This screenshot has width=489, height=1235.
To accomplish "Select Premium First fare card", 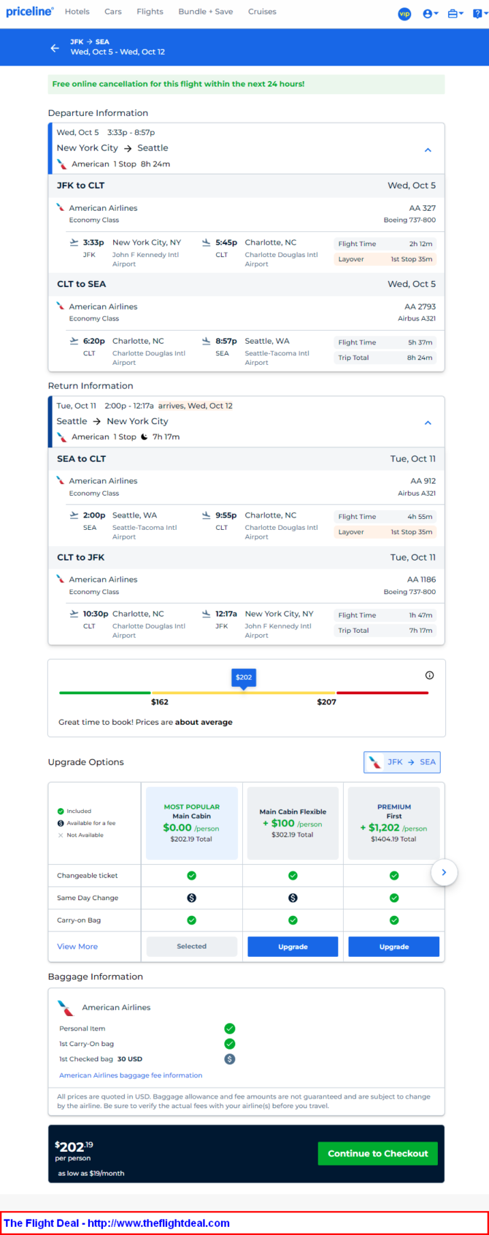I will tap(394, 823).
